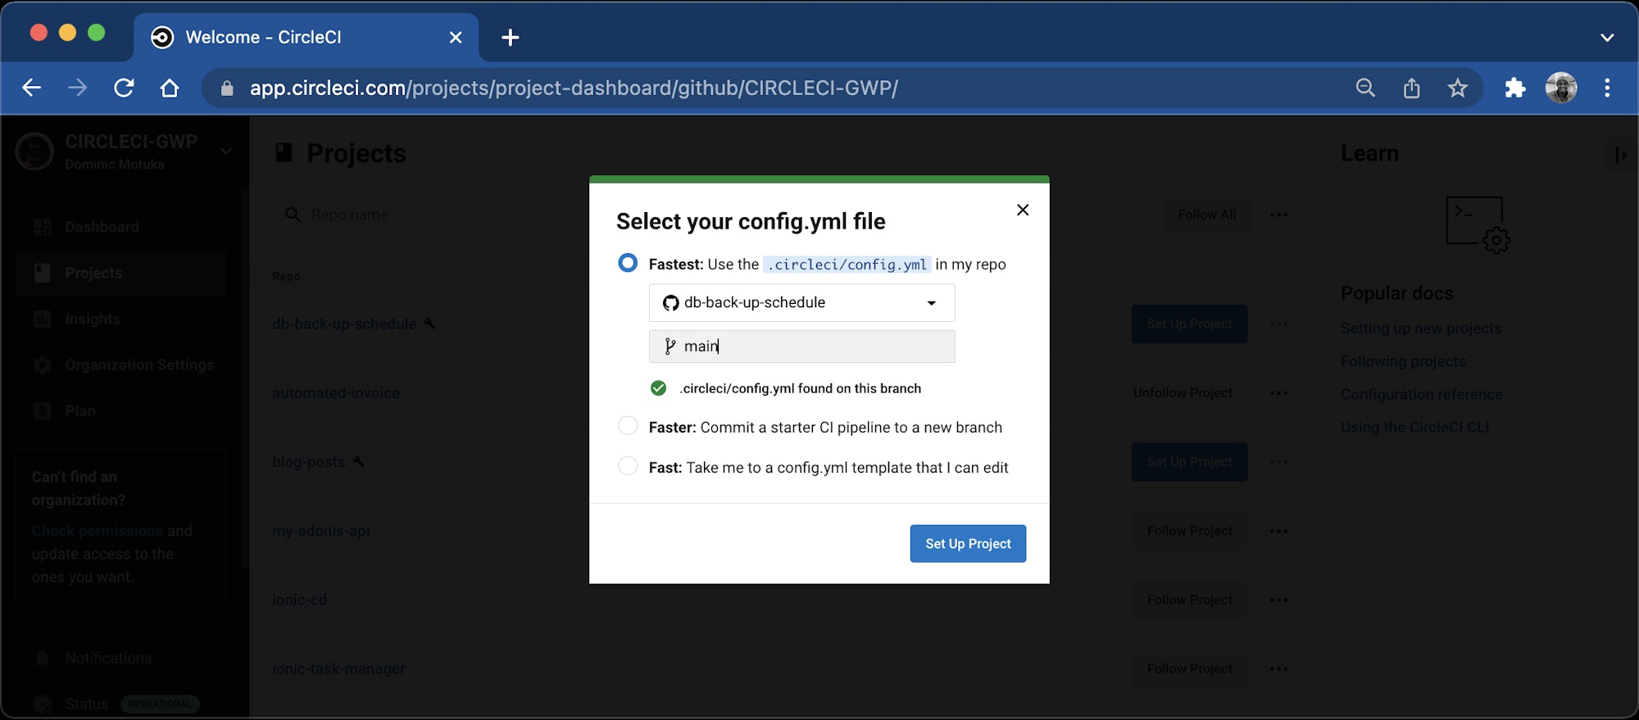Click the macOS green maximize button

[97, 33]
